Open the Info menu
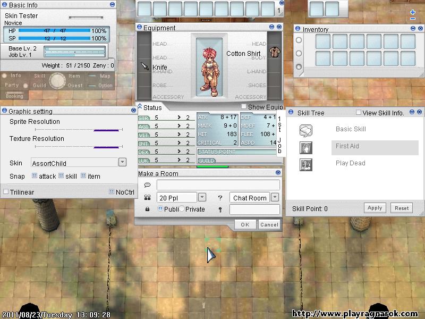Viewport: 425px width, 319px height. 15,75
